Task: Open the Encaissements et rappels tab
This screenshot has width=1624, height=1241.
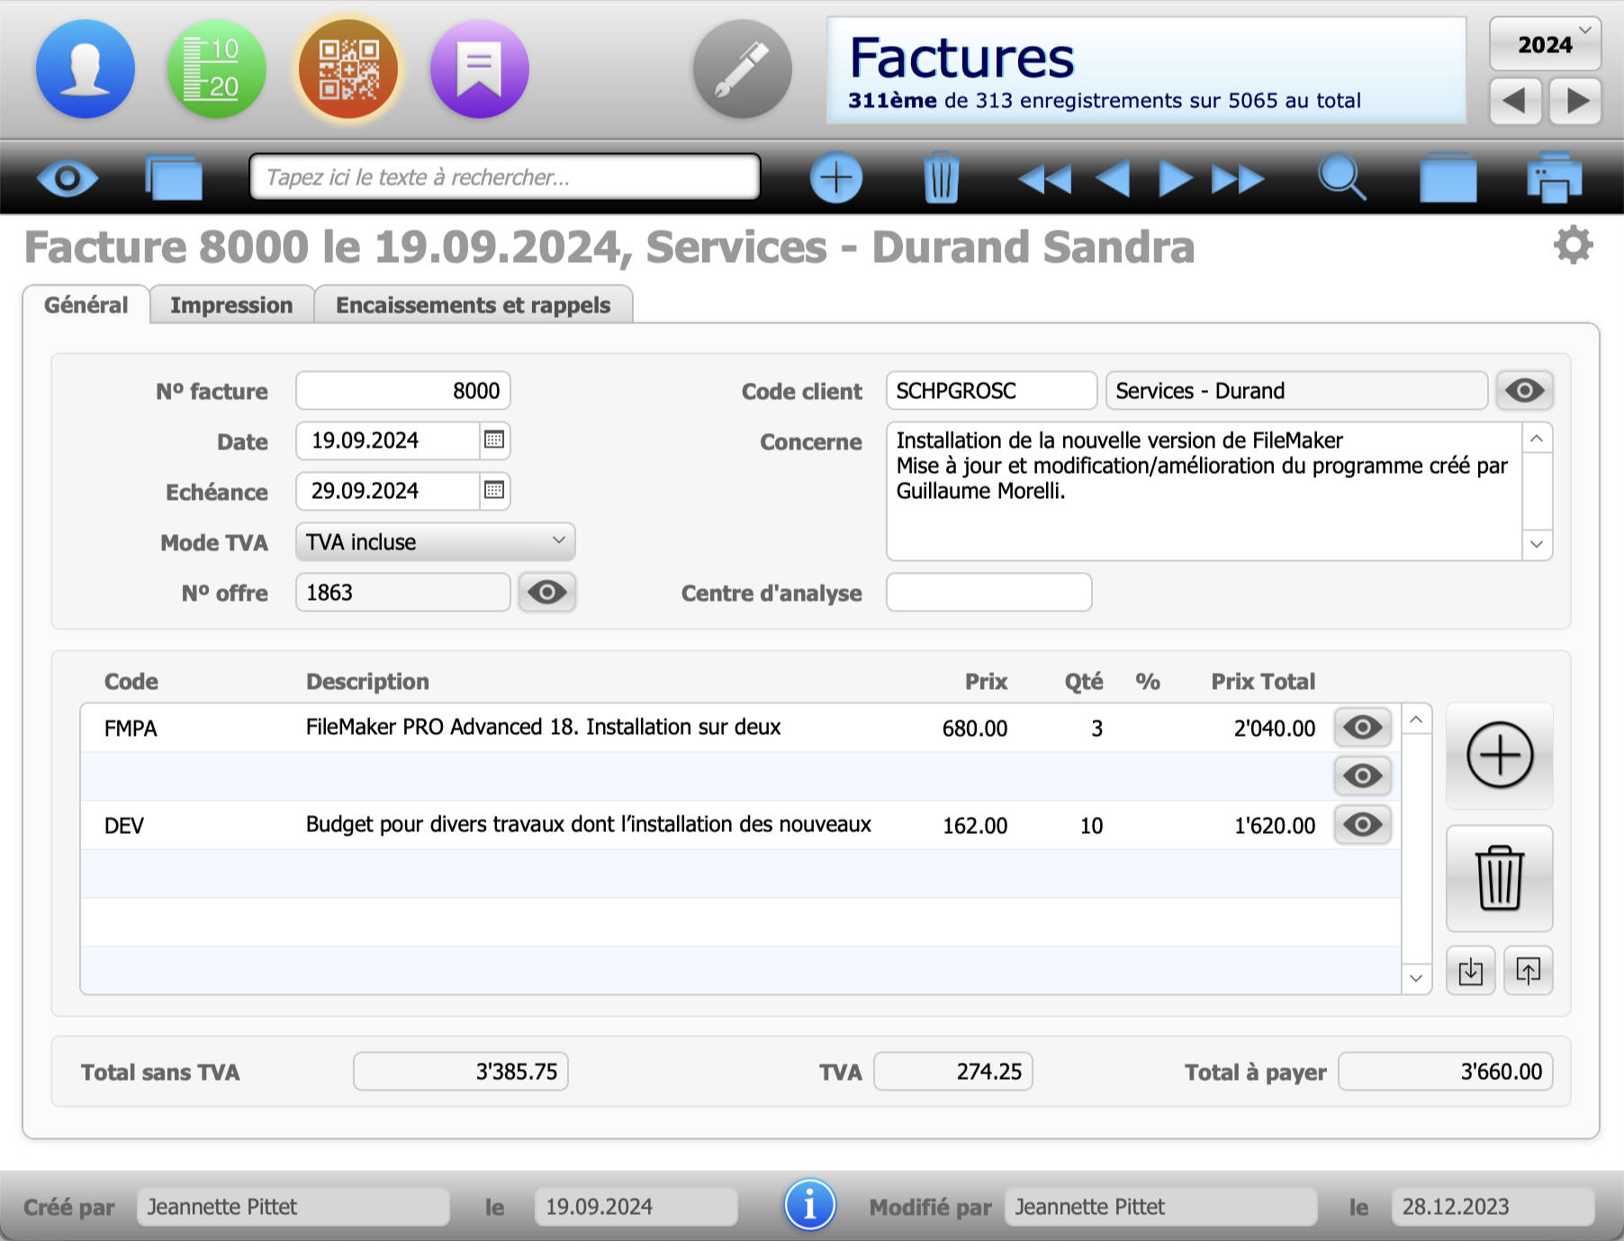Action: 472,304
